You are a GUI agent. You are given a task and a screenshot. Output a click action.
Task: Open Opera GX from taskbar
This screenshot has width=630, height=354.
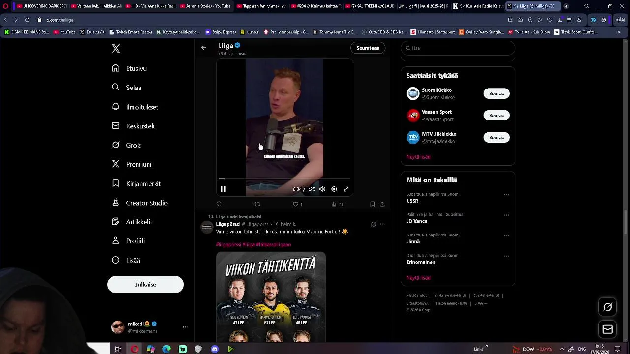[134, 349]
